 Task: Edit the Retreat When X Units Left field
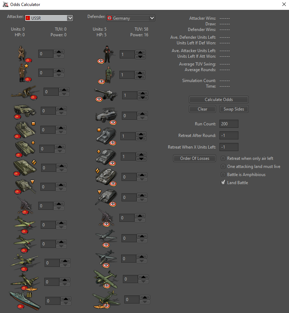229,147
